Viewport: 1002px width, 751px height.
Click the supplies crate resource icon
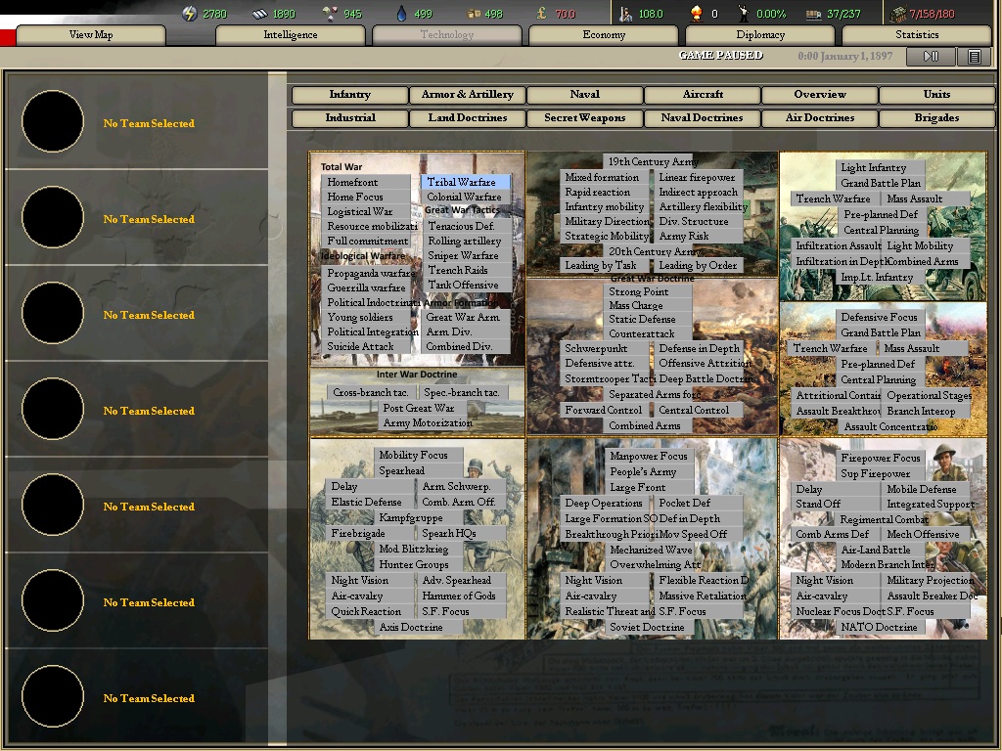coord(476,14)
